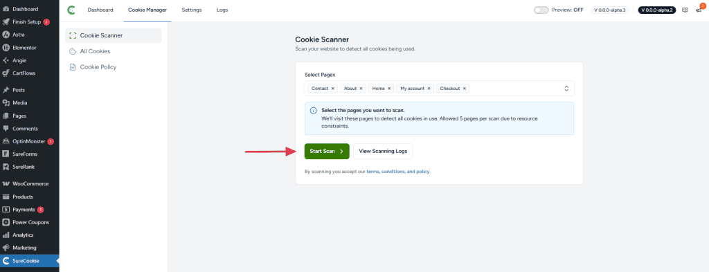Open the Marketing megaphone icon
The width and height of the screenshot is (709, 272).
[6, 248]
